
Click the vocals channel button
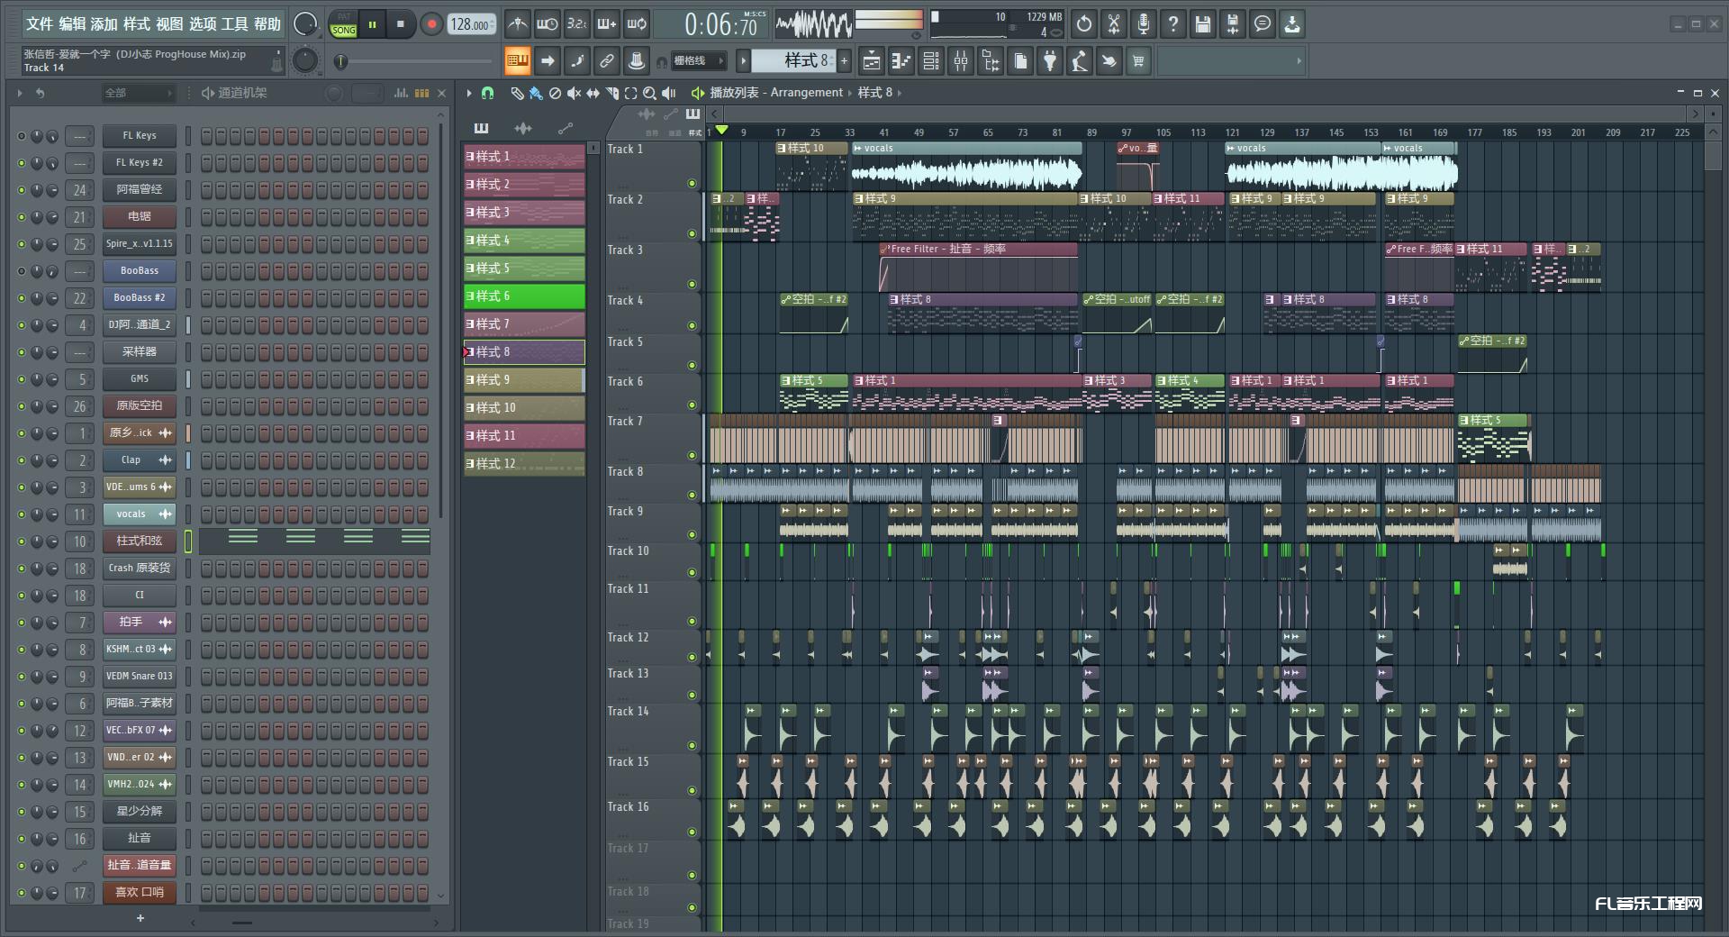point(140,514)
